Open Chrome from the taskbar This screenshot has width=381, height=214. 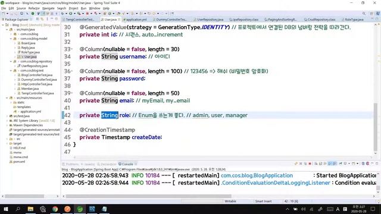(55, 209)
